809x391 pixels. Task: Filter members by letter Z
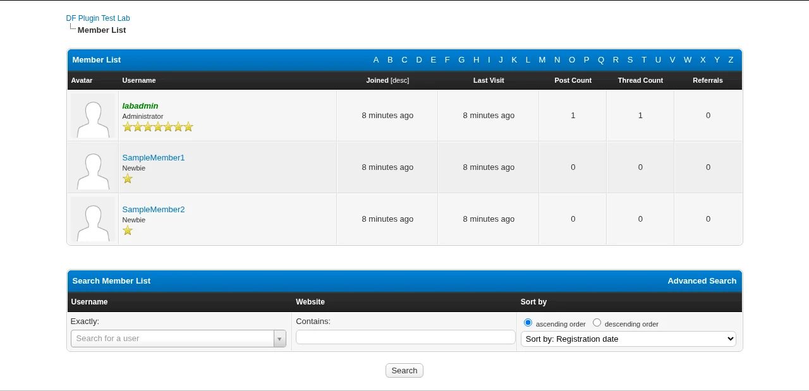coord(731,60)
